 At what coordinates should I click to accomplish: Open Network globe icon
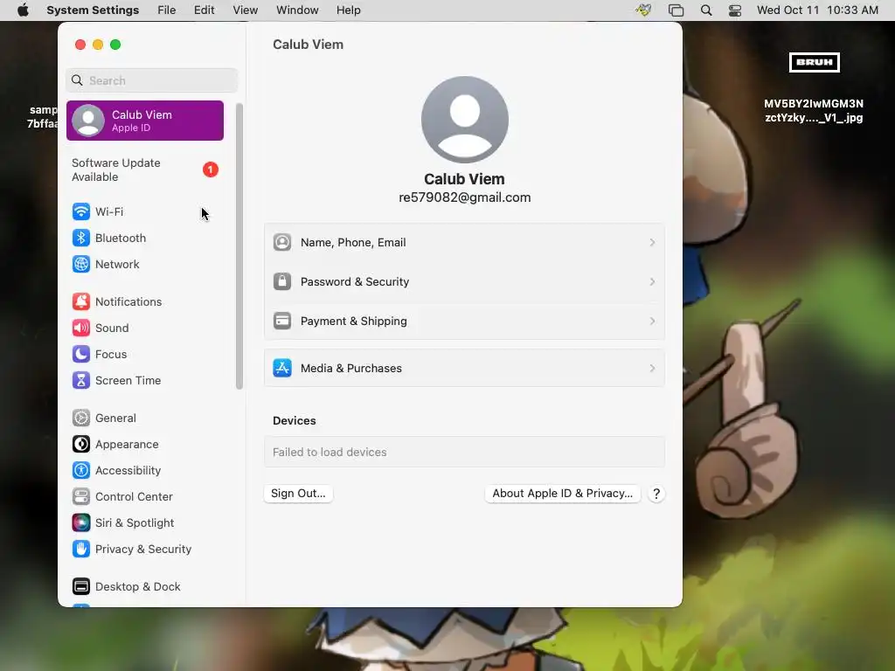[81, 264]
